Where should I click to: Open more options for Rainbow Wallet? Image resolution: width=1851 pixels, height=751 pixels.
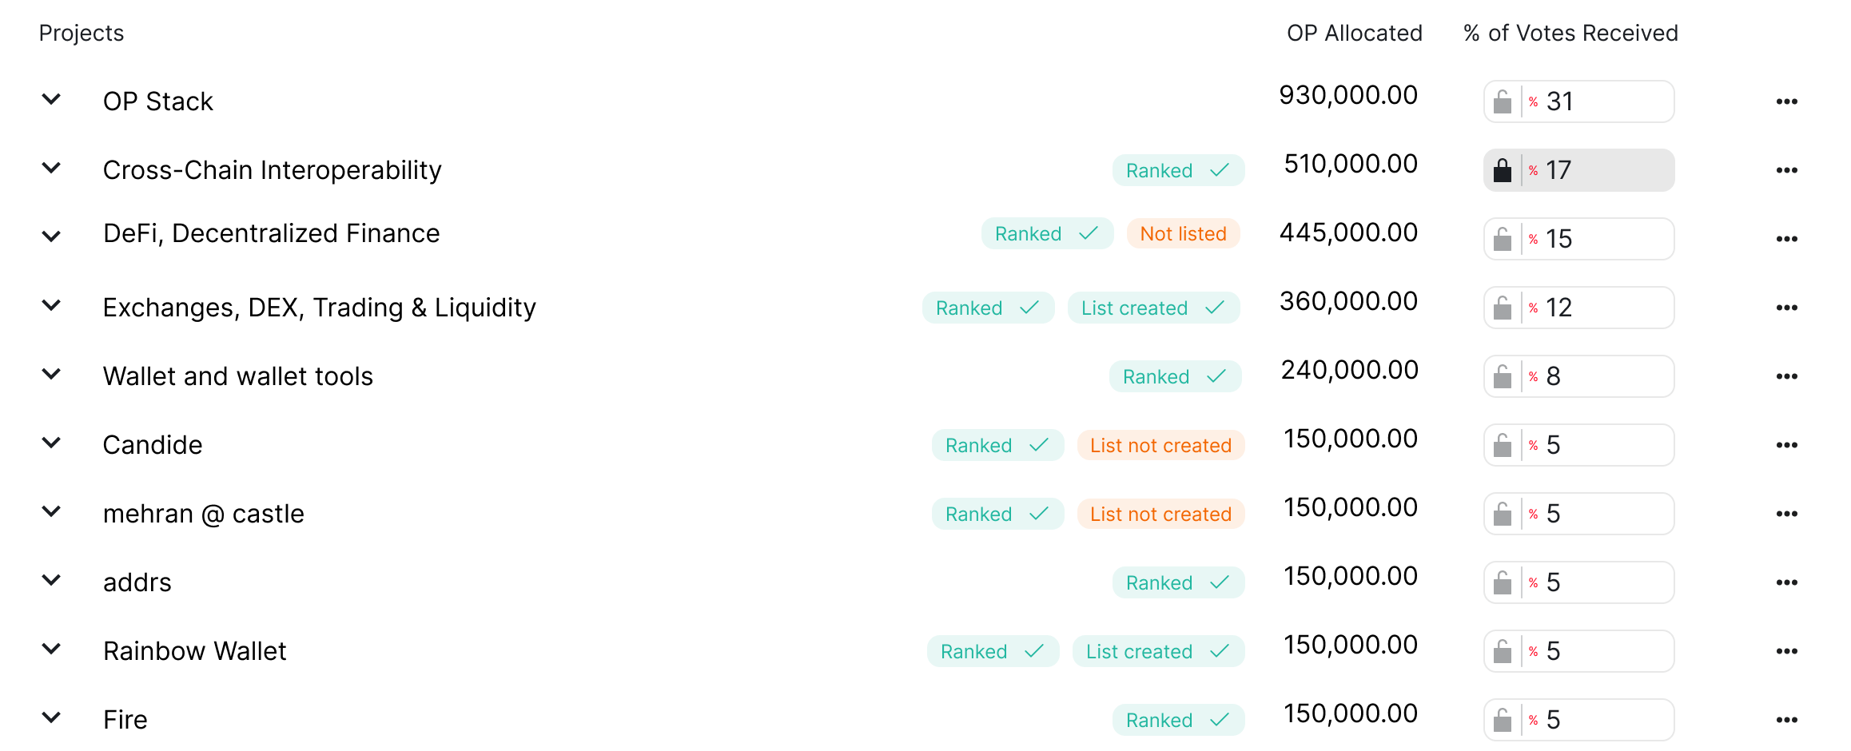(x=1787, y=650)
